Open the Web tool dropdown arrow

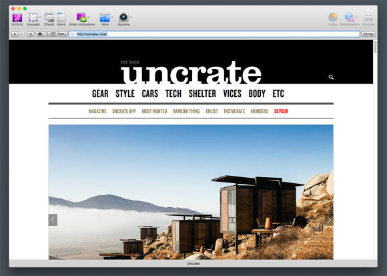pos(112,17)
